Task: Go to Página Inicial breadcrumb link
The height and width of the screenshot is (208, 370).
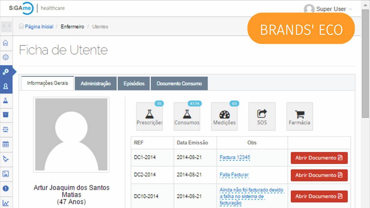Action: point(39,27)
